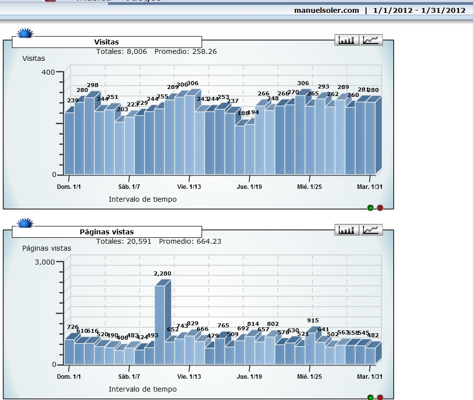Click the 1/1/2012 - 1/31/2012 date range

[x=419, y=10]
